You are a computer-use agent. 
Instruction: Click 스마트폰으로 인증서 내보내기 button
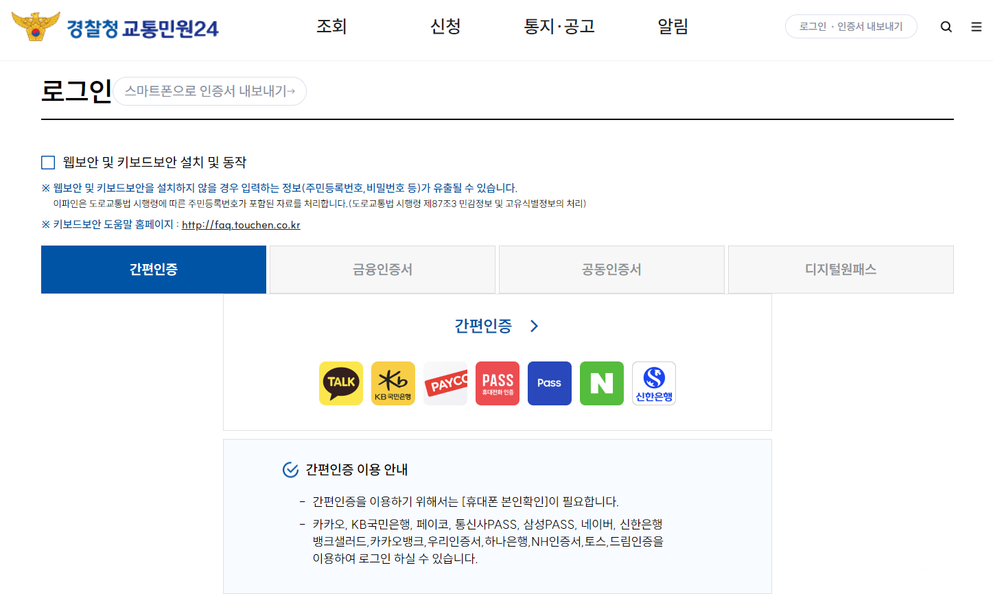pyautogui.click(x=209, y=91)
